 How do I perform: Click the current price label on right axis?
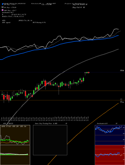pos(122,70)
